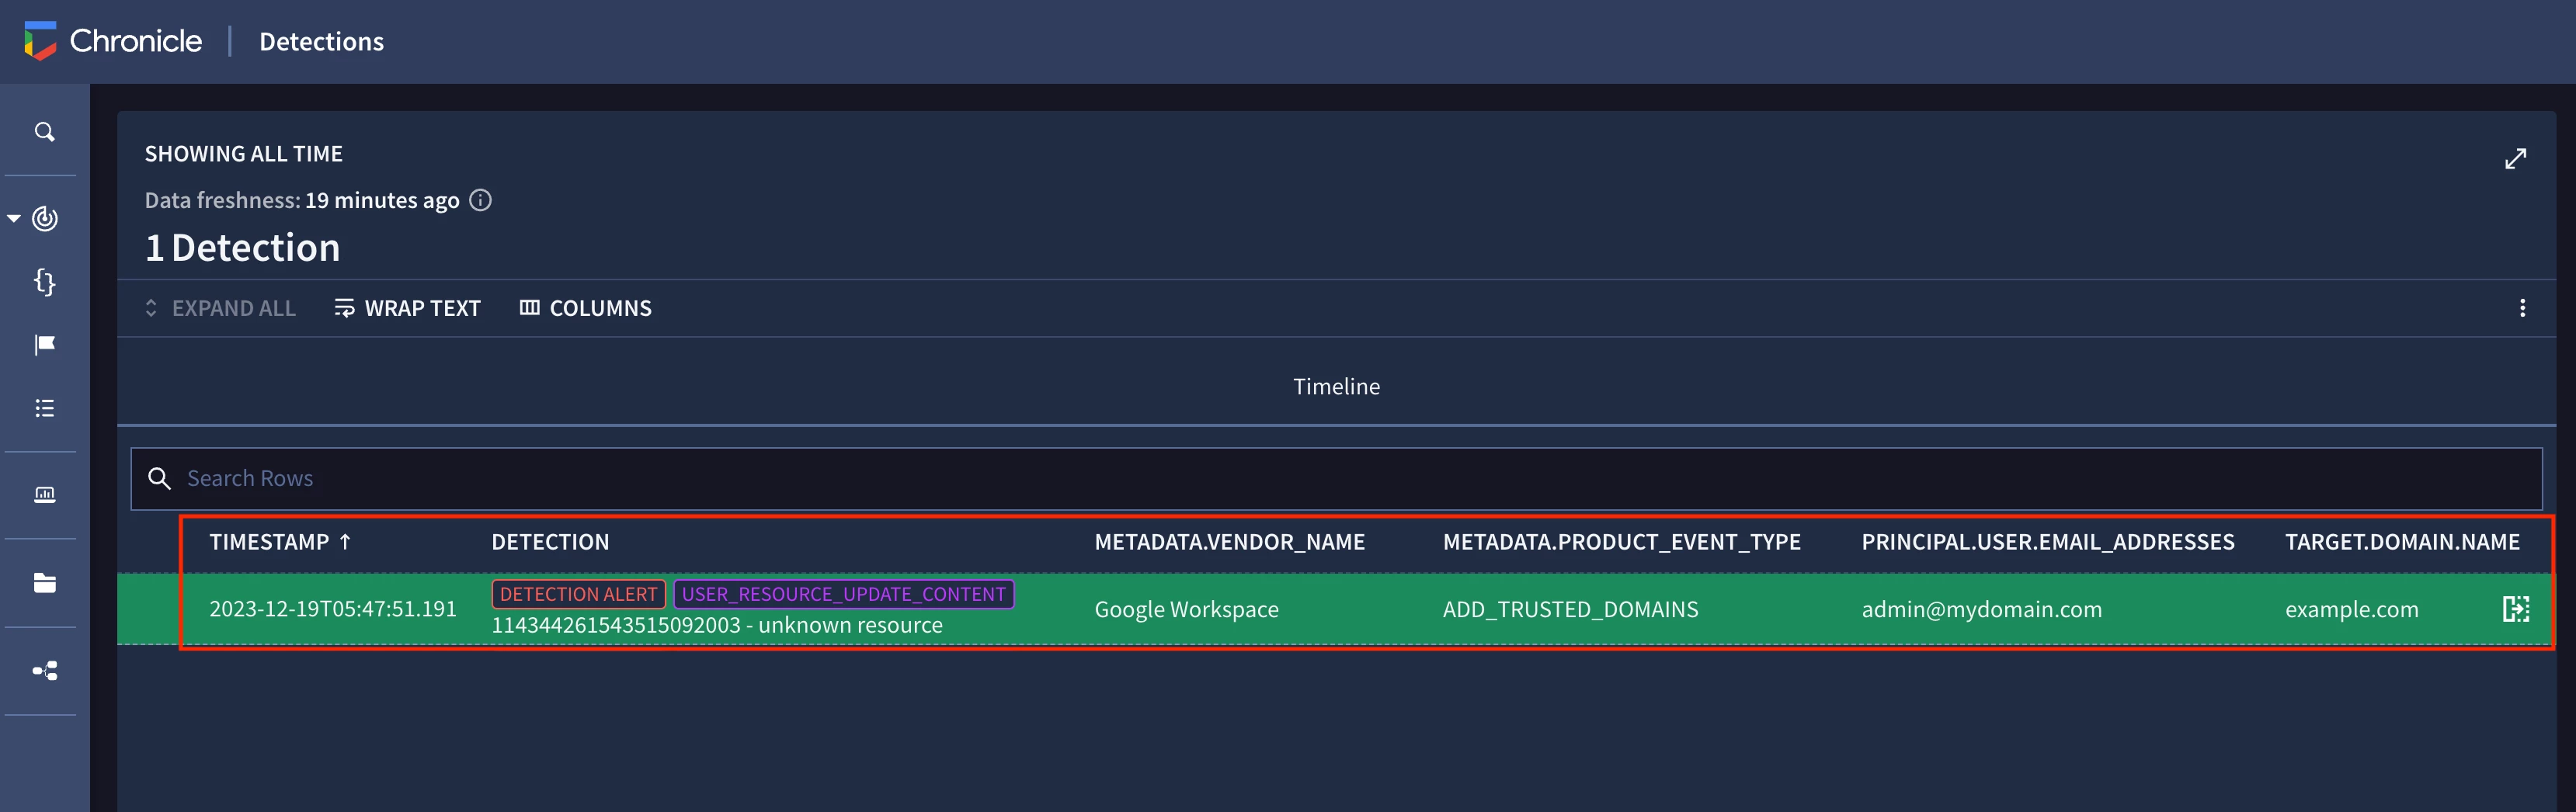The width and height of the screenshot is (2576, 812).
Task: Click the METADATA.PRODUCT_EVENT_TYPE column header
Action: click(1621, 542)
